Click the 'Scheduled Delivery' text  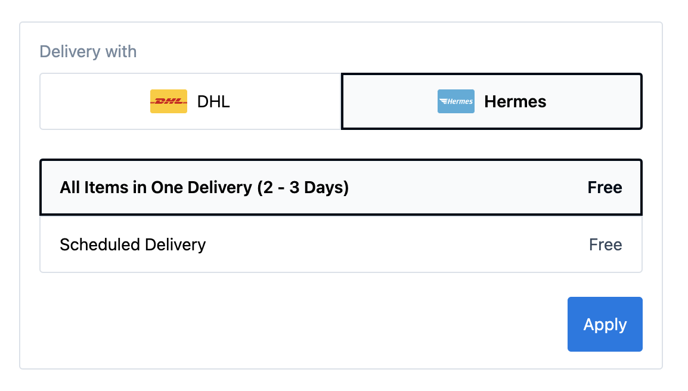133,245
